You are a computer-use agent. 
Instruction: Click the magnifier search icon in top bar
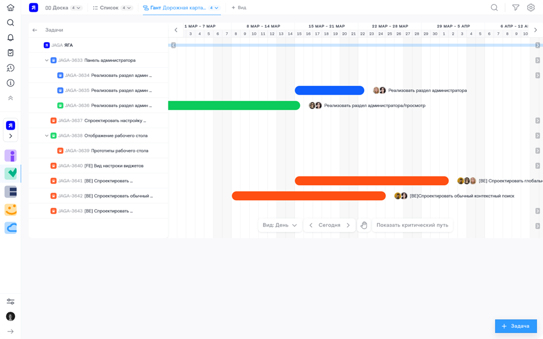tap(494, 8)
